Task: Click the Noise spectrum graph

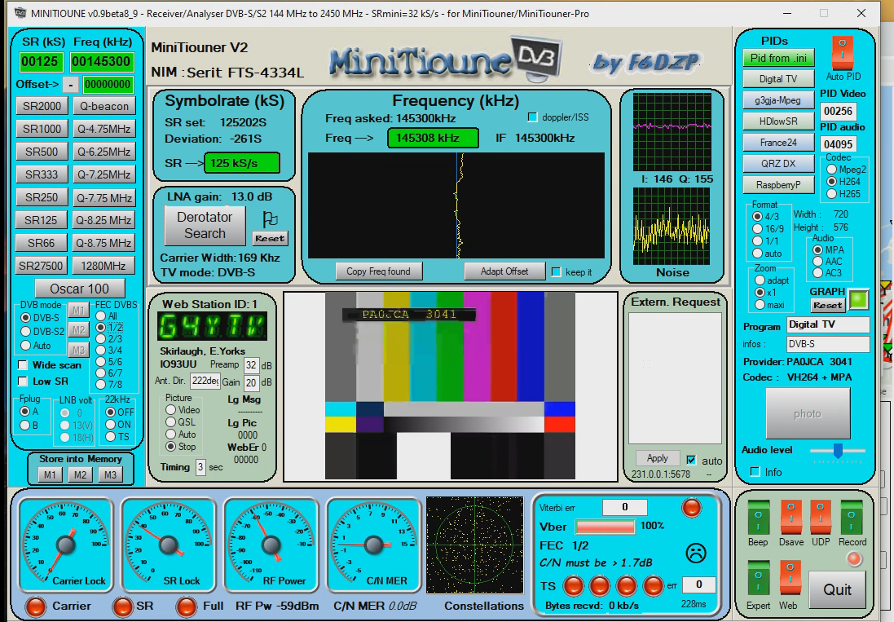Action: click(x=672, y=227)
